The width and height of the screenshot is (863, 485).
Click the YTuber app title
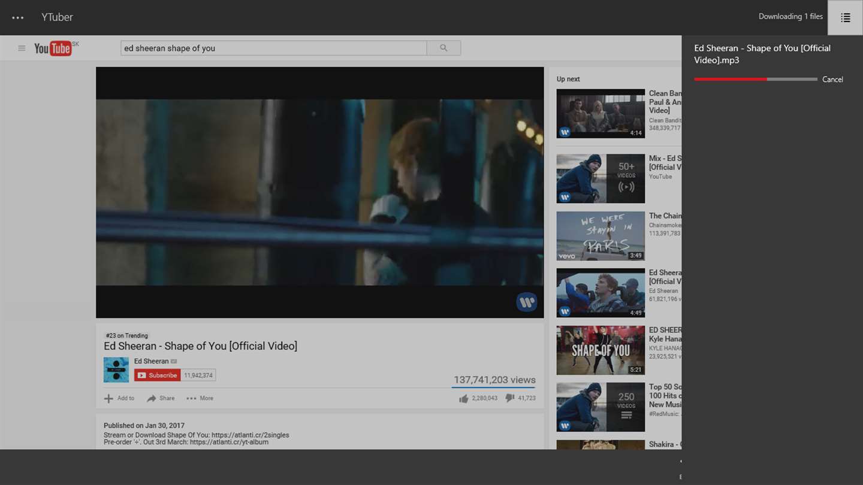pyautogui.click(x=57, y=17)
